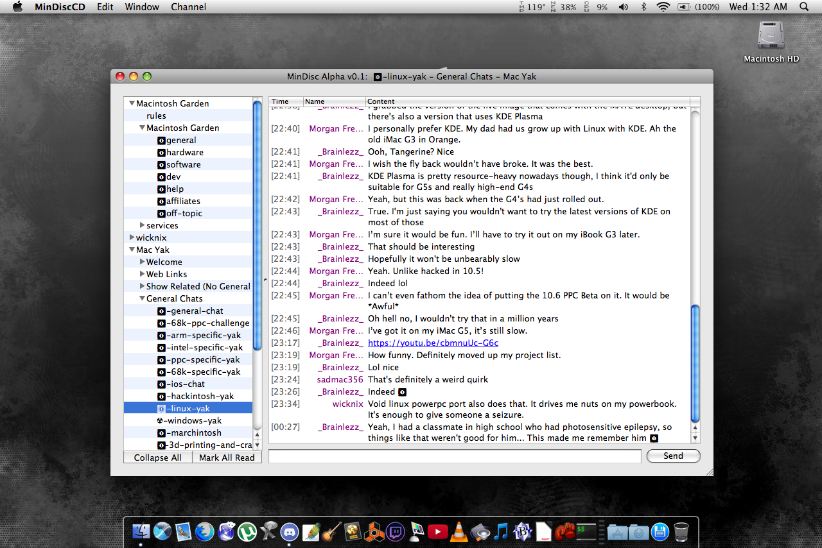Open the -general-chat channel
This screenshot has width=822, height=548.
[x=190, y=311]
